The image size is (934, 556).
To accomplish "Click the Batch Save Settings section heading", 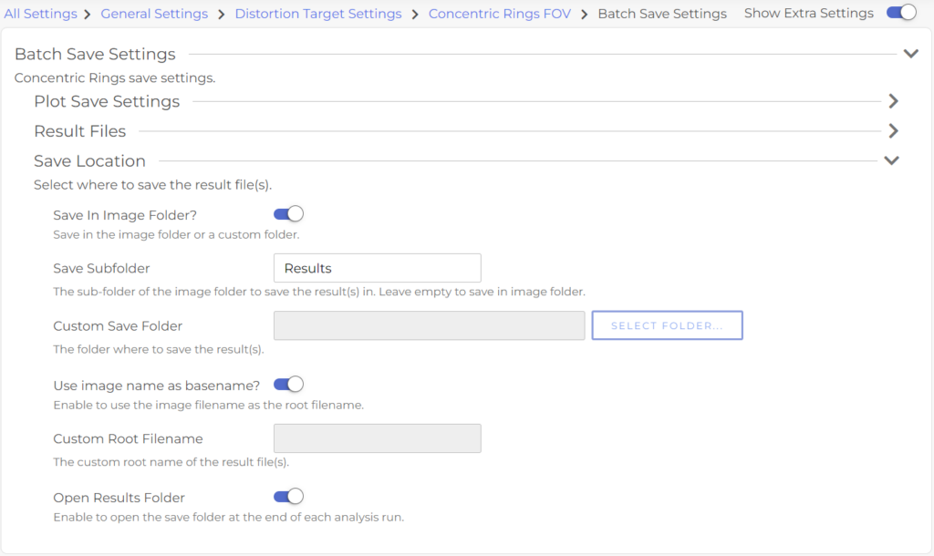I will coord(95,54).
